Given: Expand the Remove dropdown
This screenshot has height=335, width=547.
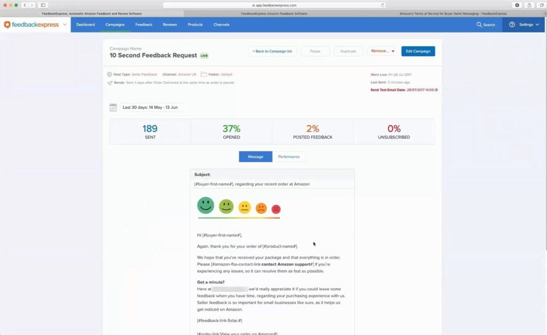Looking at the screenshot, I should 382,51.
